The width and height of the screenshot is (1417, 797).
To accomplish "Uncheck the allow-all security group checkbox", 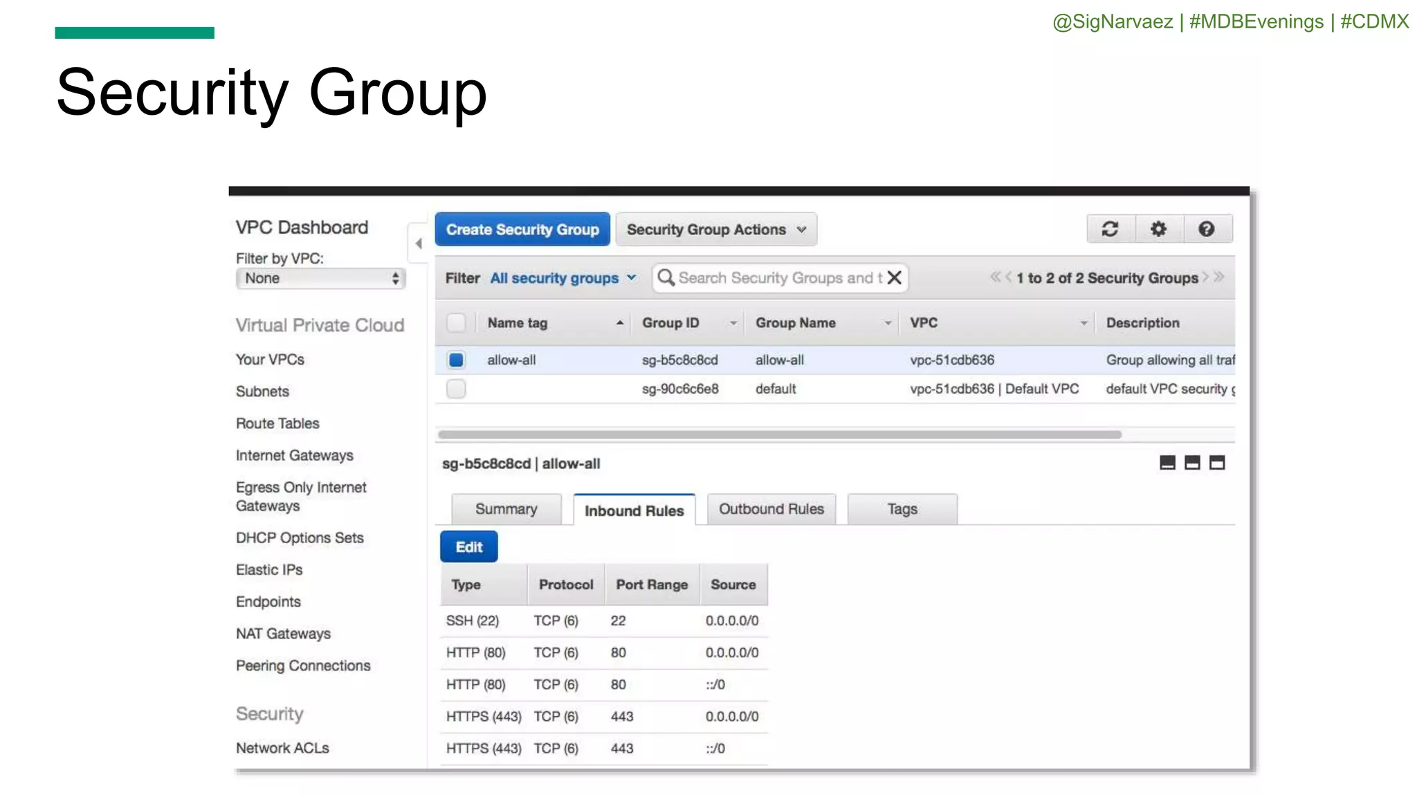I will pyautogui.click(x=456, y=360).
